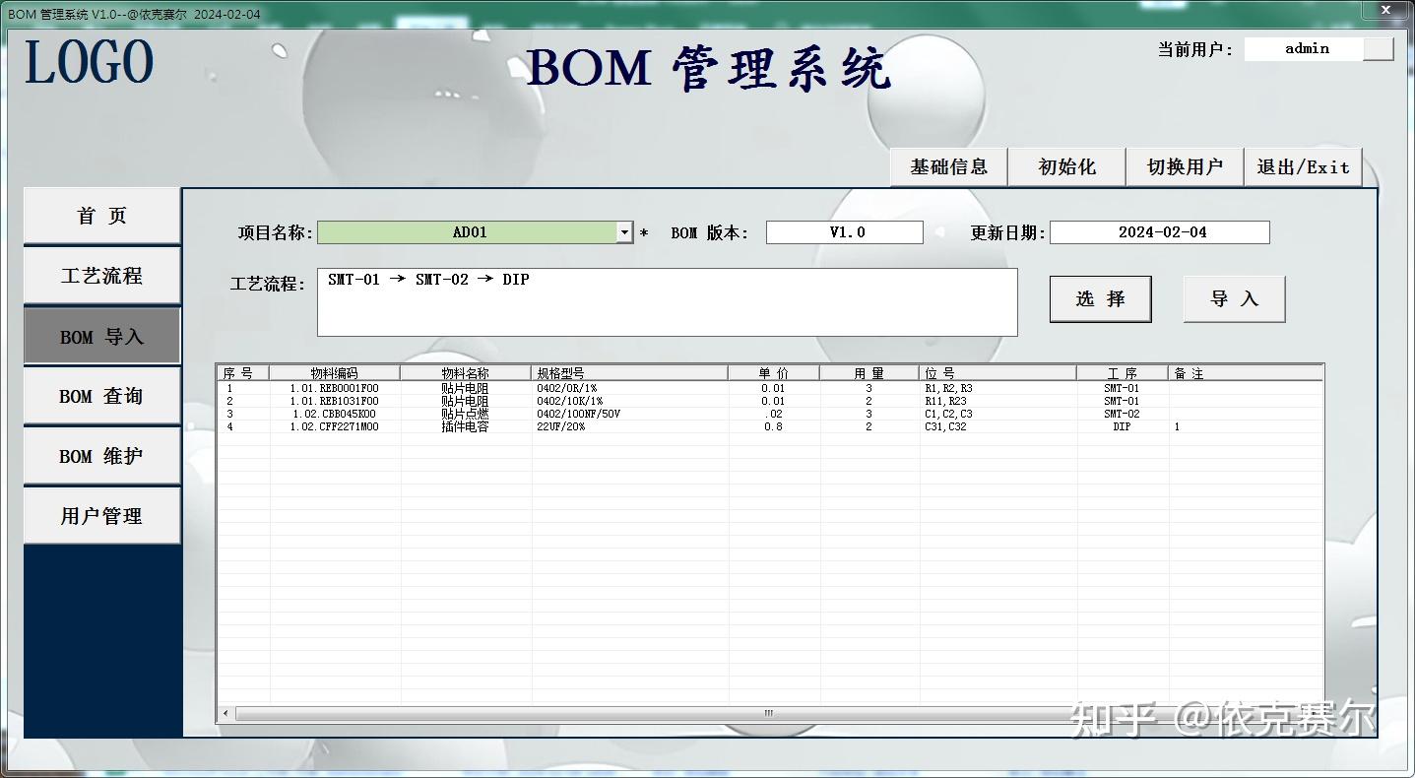Open the 首 页 sidebar page
1415x778 pixels.
click(x=101, y=215)
